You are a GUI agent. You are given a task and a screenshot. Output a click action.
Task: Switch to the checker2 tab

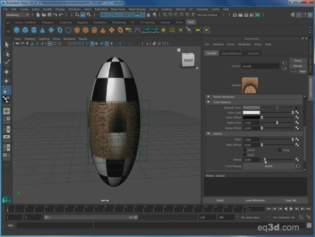254,53
